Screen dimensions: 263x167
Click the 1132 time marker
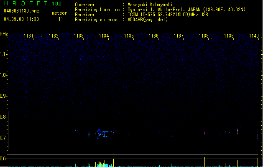click(54, 36)
